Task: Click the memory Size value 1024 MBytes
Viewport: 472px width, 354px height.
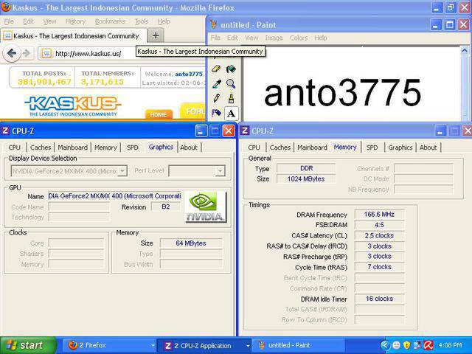Action: 306,178
